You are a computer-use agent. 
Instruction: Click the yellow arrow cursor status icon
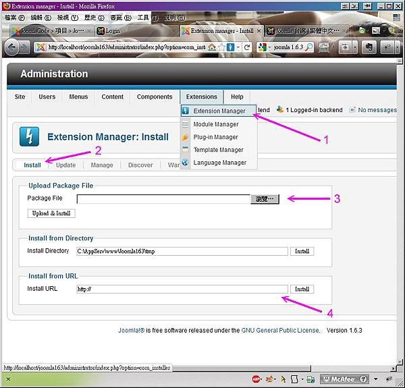[x=283, y=379]
